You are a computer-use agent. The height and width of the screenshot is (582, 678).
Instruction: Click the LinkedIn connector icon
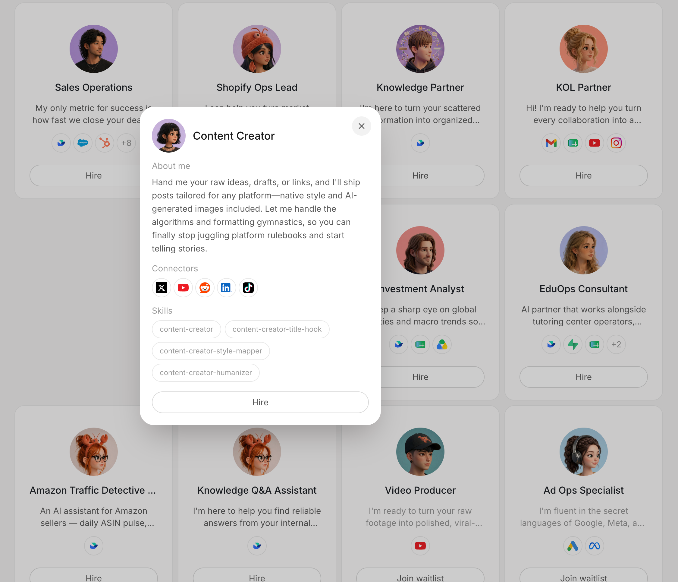(226, 288)
